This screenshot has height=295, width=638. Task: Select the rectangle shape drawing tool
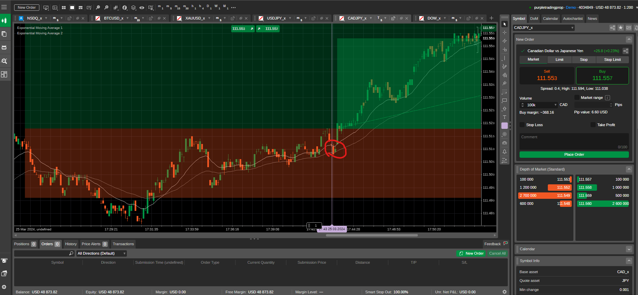coord(504,100)
